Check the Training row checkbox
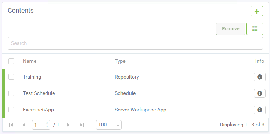This screenshot has width=270, height=134. [11, 77]
